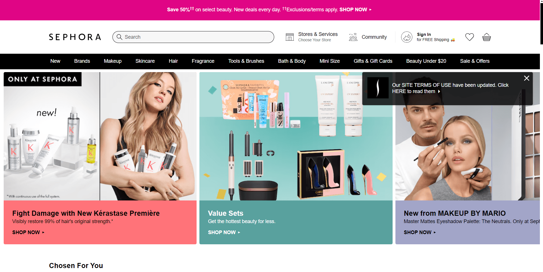Open the New menu

pyautogui.click(x=55, y=61)
